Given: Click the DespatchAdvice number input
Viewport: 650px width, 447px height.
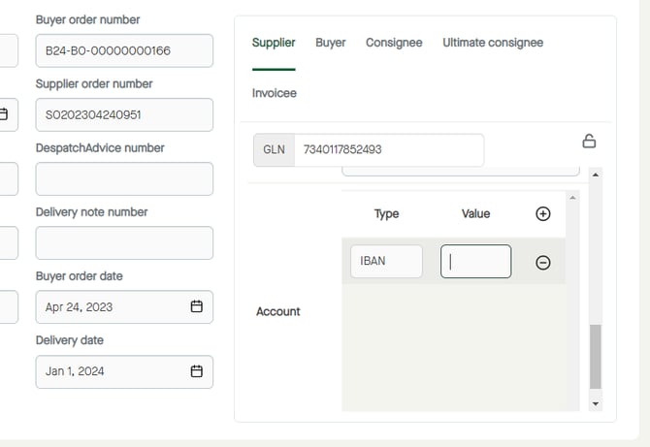Looking at the screenshot, I should 124,179.
